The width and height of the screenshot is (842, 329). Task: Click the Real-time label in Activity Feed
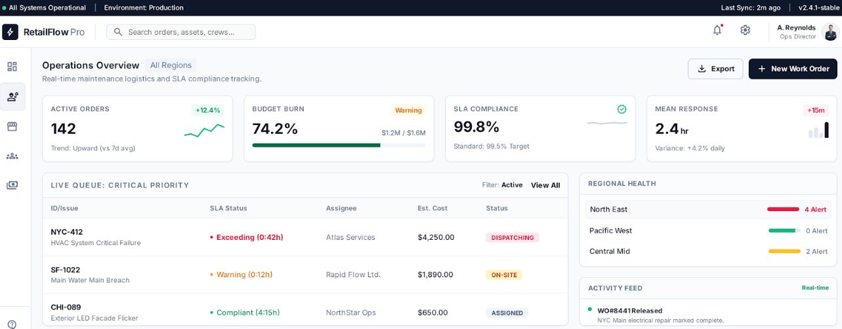815,288
